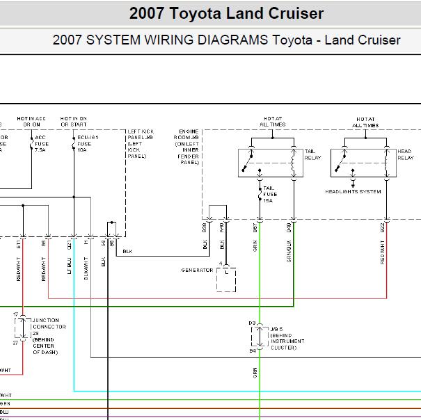Click the "2007 Toyota Land Cruiser" heading
Image resolution: width=421 pixels, height=420 pixels.
pos(226,13)
